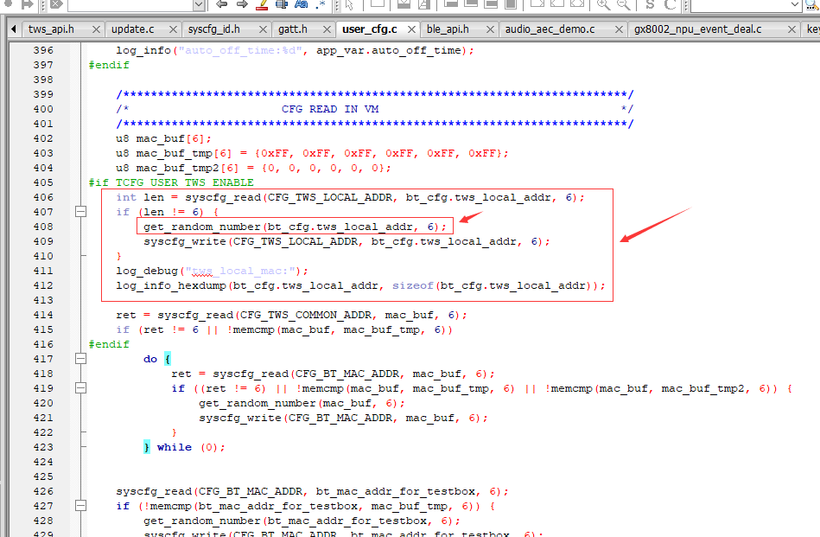Switch to the ble_api.h tab
Image resolution: width=820 pixels, height=537 pixels.
(x=448, y=29)
